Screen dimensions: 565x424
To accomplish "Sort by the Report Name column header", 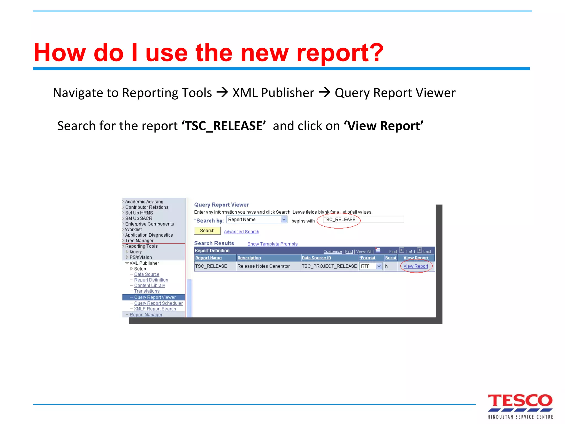I will (209, 258).
